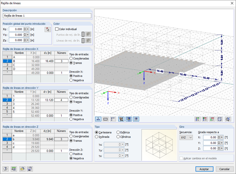The height and width of the screenshot is (174, 236).
Task: Click the pick point in graphic icon
Action: [48, 29]
